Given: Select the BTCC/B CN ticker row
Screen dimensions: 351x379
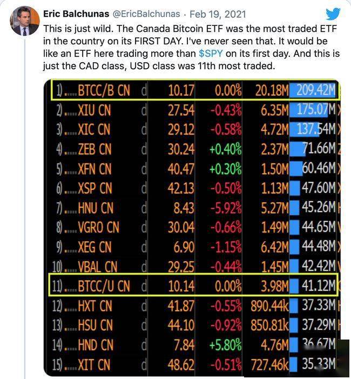Looking at the screenshot, I should (x=195, y=90).
